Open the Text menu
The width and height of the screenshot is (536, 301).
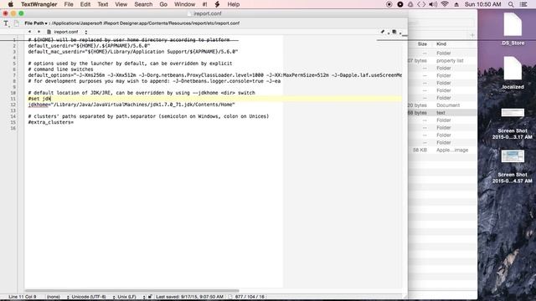point(102,4)
